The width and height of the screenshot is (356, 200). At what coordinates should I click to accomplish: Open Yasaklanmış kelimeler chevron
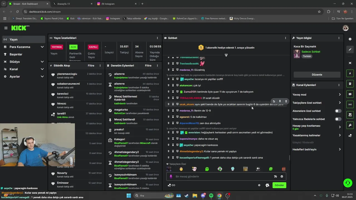coord(340,135)
